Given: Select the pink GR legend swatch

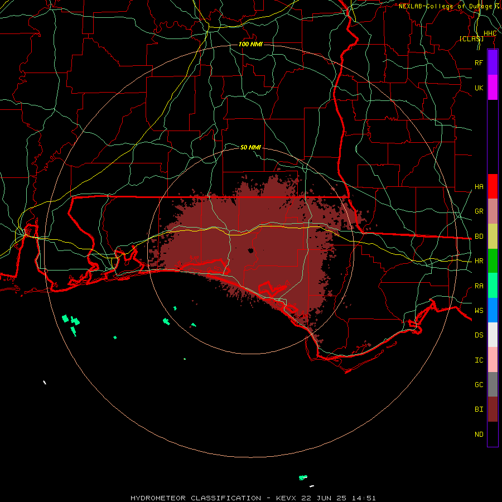Looking at the screenshot, I should [x=493, y=211].
